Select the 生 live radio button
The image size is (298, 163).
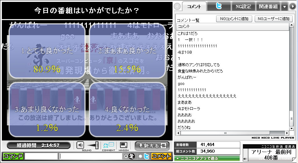pyautogui.click(x=125, y=156)
